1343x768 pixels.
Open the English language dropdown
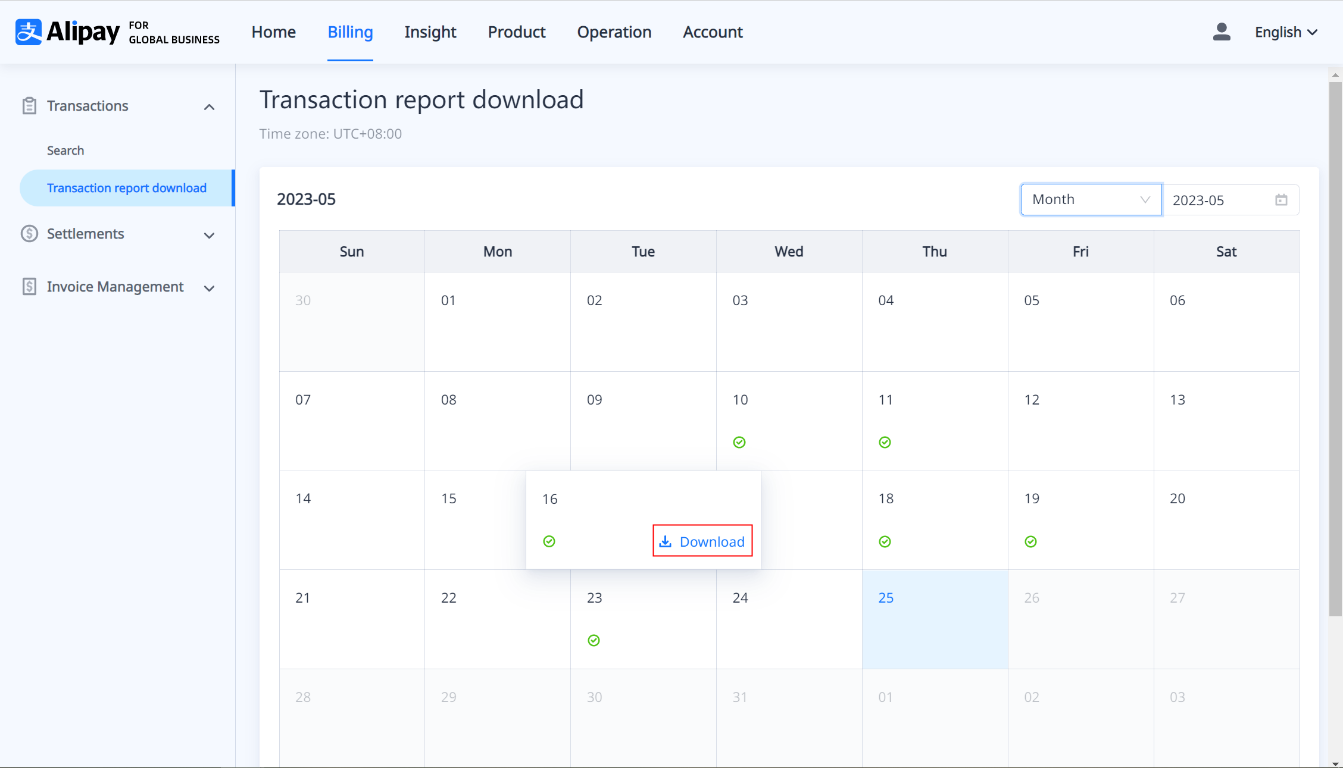[1286, 32]
